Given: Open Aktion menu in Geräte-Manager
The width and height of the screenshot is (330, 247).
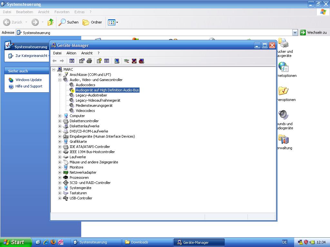Looking at the screenshot, I should (71, 53).
